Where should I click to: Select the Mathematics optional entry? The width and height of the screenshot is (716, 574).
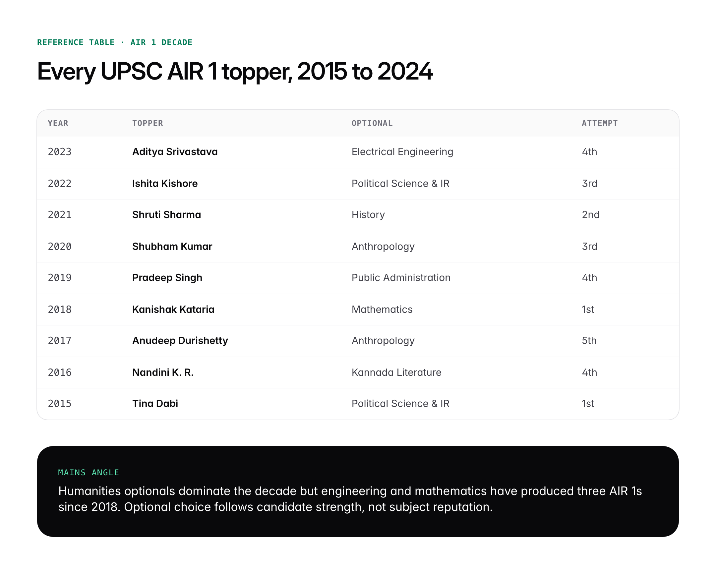382,309
